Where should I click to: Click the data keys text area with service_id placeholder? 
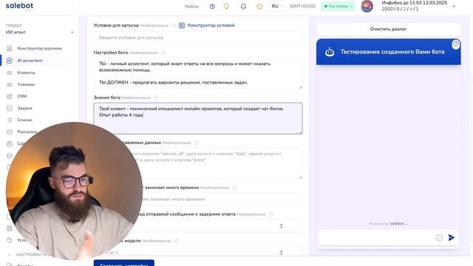point(198,163)
